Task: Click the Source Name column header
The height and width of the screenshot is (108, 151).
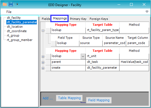Action: (114, 38)
